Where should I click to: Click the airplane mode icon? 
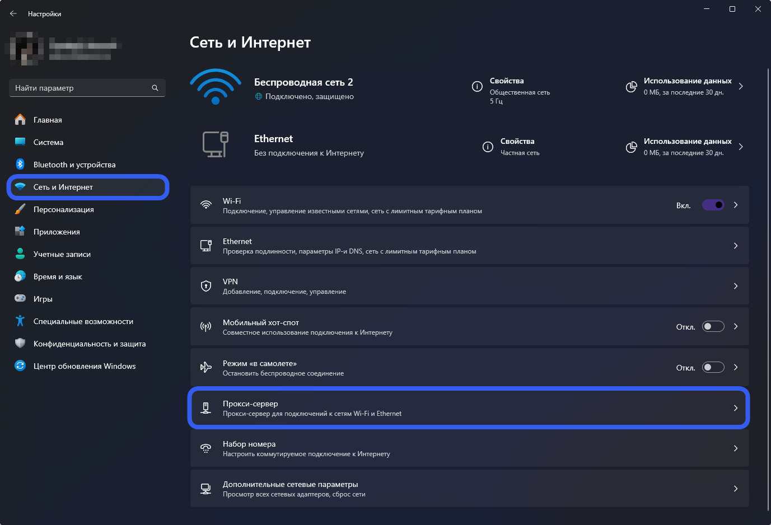206,367
